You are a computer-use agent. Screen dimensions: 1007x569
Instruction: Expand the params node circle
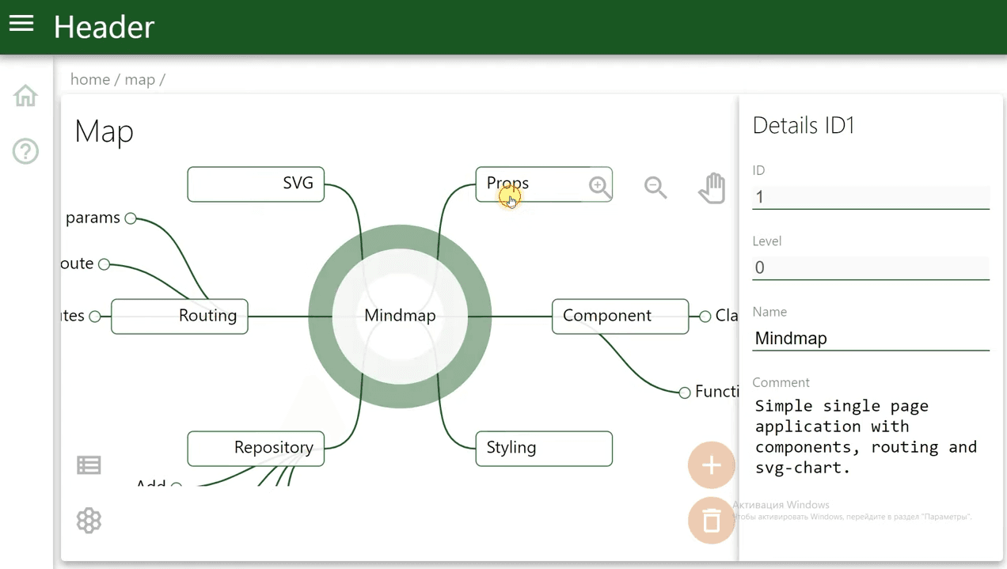(131, 218)
